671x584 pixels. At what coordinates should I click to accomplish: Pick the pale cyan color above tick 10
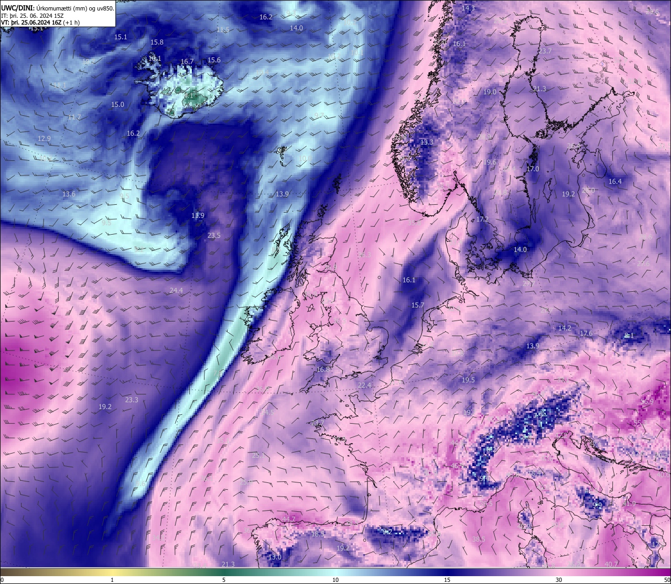click(335, 572)
